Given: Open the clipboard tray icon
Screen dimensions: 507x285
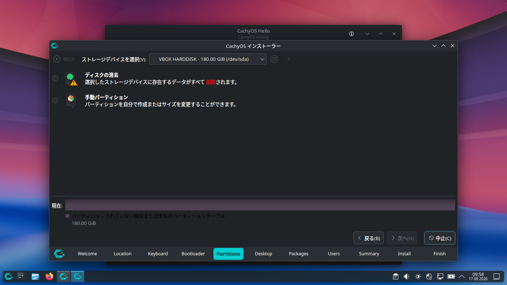Looking at the screenshot, I should [396, 276].
